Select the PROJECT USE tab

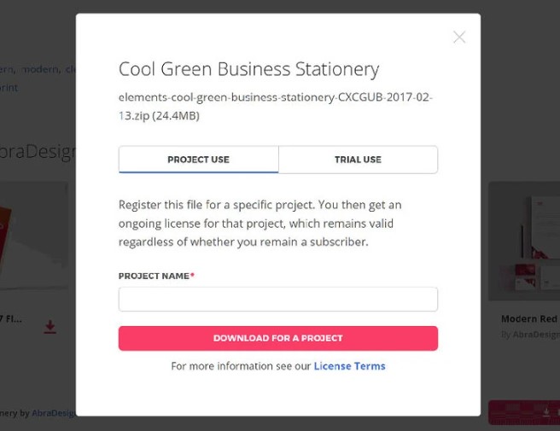pos(199,160)
